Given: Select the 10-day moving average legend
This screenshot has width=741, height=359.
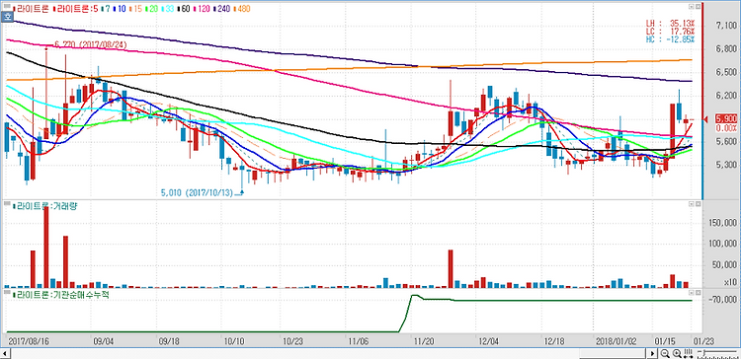Looking at the screenshot, I should click(x=121, y=9).
